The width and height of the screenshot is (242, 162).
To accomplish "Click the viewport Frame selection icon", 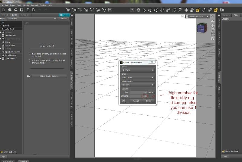I will [213, 34].
